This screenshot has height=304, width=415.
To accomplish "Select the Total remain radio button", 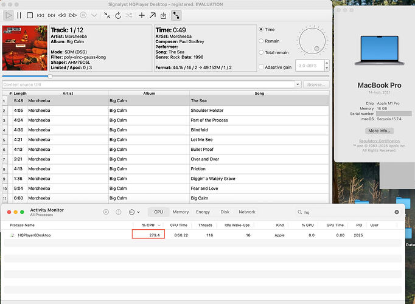I will 261,52.
